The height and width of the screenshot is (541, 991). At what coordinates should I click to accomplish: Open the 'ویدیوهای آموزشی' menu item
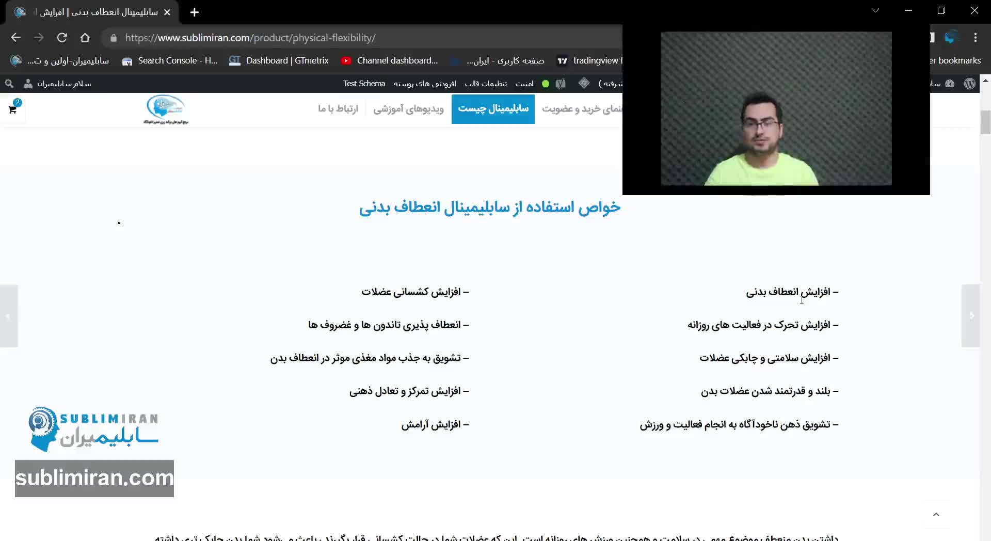(408, 109)
